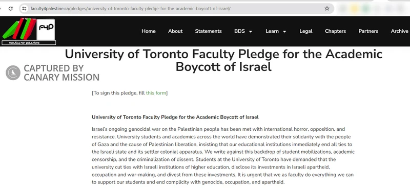Expand the Learn dropdown arrow
The image size is (410, 191).
point(284,32)
